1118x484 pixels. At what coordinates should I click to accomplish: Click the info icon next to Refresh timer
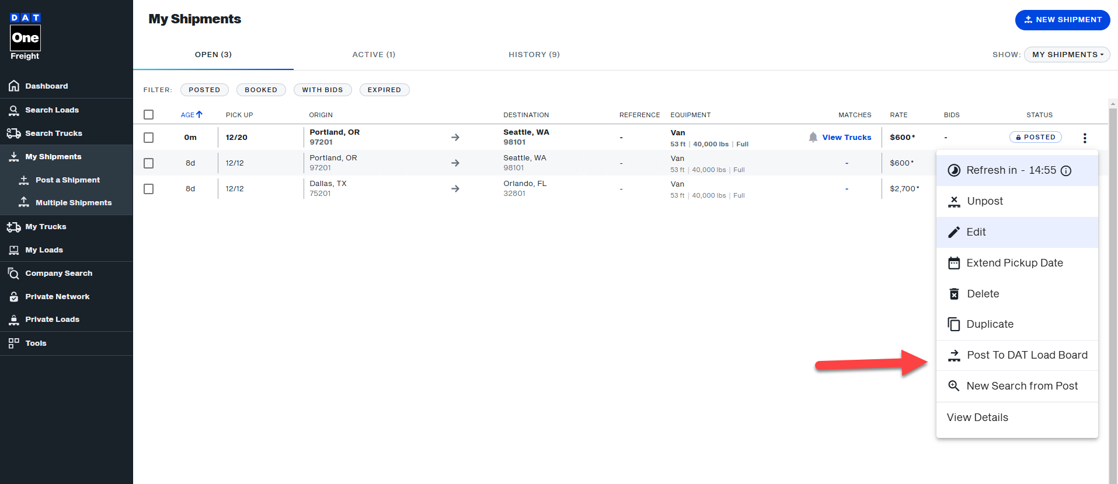(1066, 171)
